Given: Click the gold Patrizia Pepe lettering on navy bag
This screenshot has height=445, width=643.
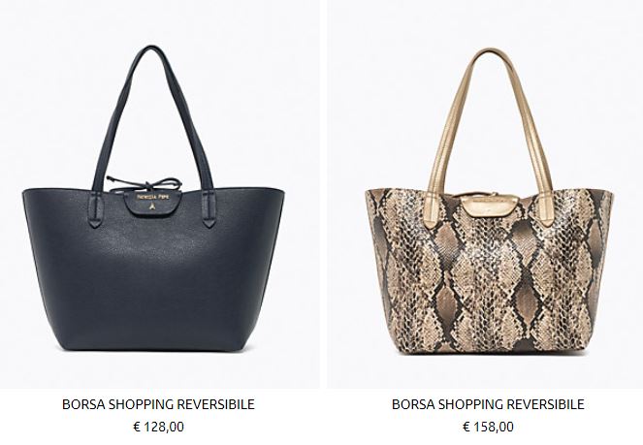Looking at the screenshot, I should tap(152, 197).
